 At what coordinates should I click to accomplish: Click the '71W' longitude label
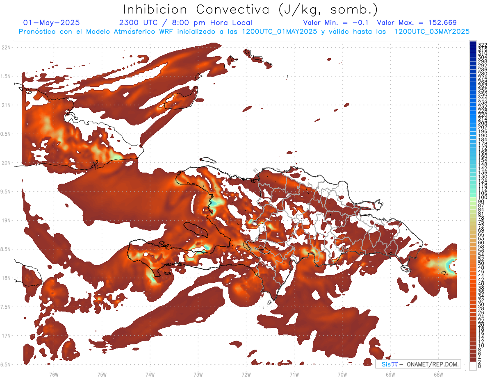[x=294, y=374]
